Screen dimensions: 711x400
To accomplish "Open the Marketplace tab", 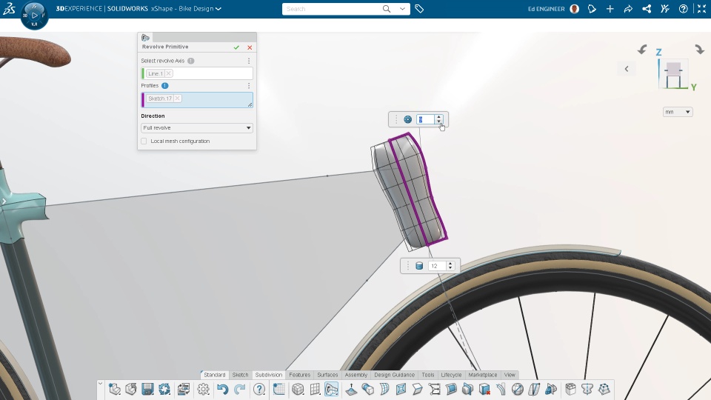I will (483, 375).
